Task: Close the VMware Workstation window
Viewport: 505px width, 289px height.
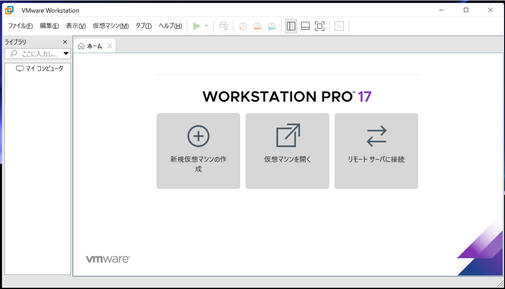Action: pyautogui.click(x=490, y=10)
